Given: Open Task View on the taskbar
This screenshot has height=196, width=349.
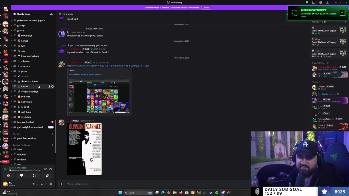Looking at the screenshot, I should point(157,193).
